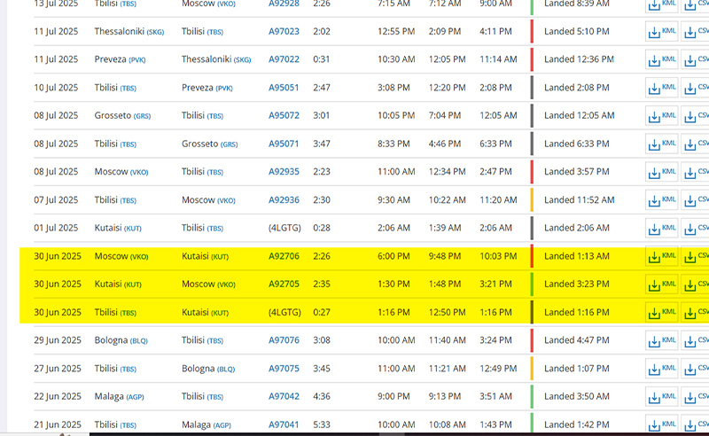709x436 pixels.
Task: Select the "Landed 1:13 AM" status text
Action: coord(577,256)
